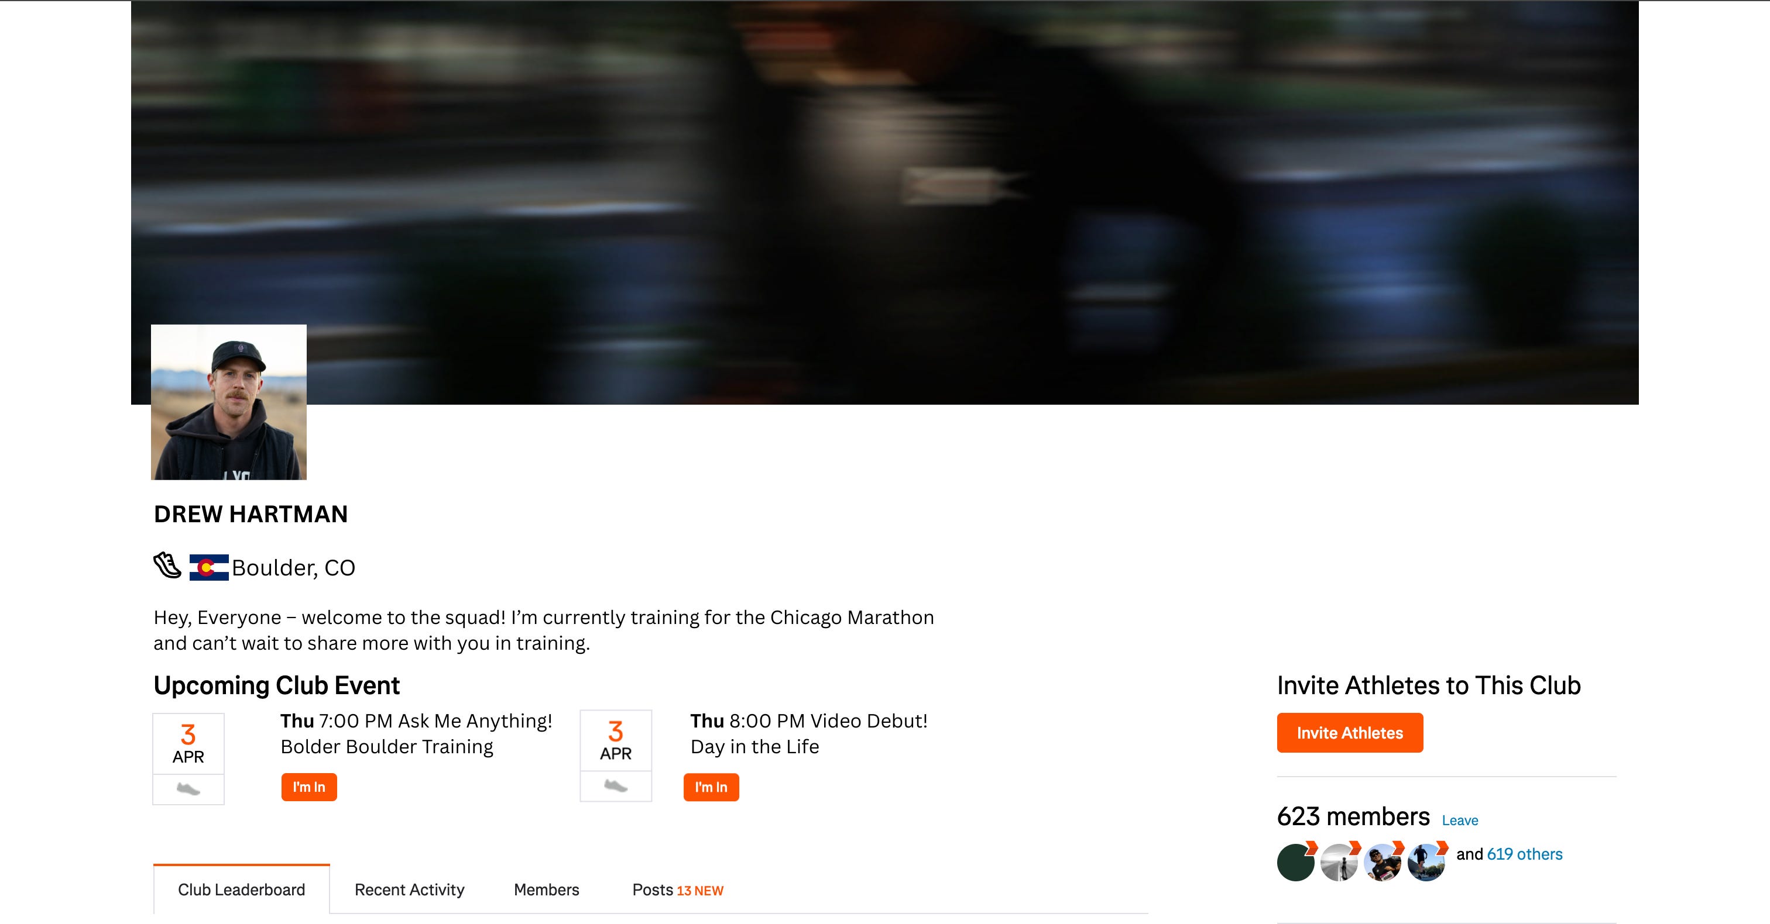Viewport: 1770px width, 924px height.
Task: Open the third member avatar with sunglasses
Action: coord(1383,862)
